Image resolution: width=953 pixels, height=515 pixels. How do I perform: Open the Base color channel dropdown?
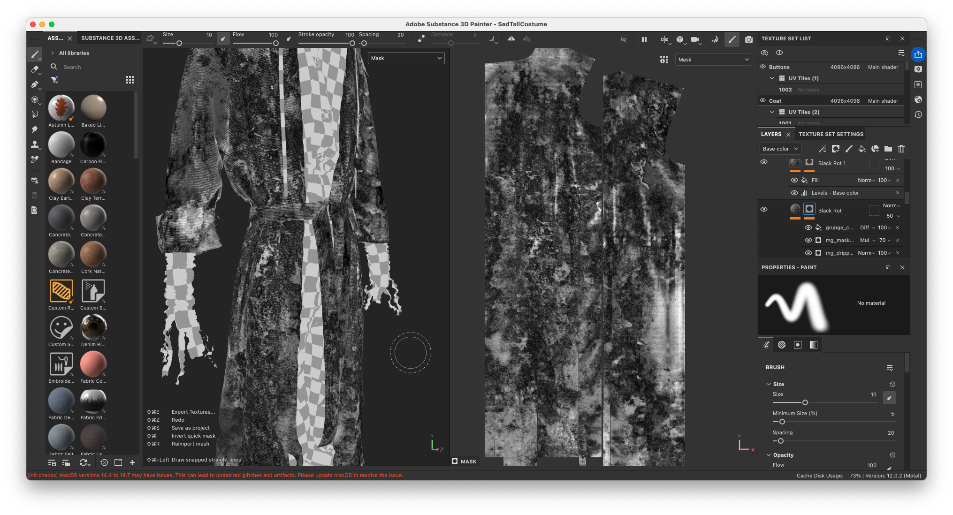pos(780,149)
